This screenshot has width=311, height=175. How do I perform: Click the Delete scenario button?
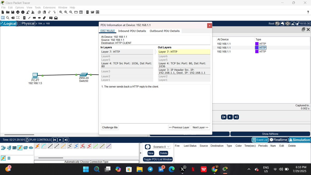[x=164, y=153]
